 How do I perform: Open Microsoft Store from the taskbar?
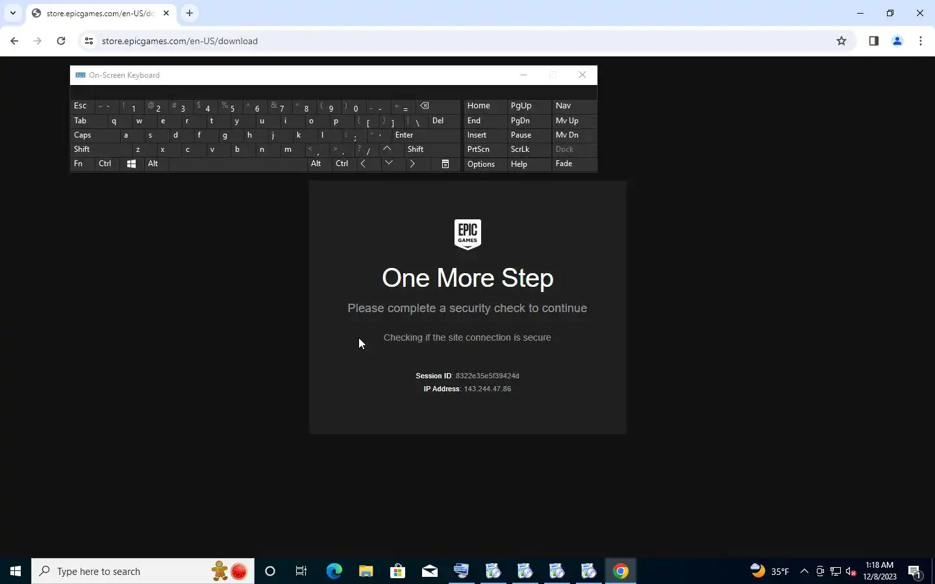click(x=397, y=571)
